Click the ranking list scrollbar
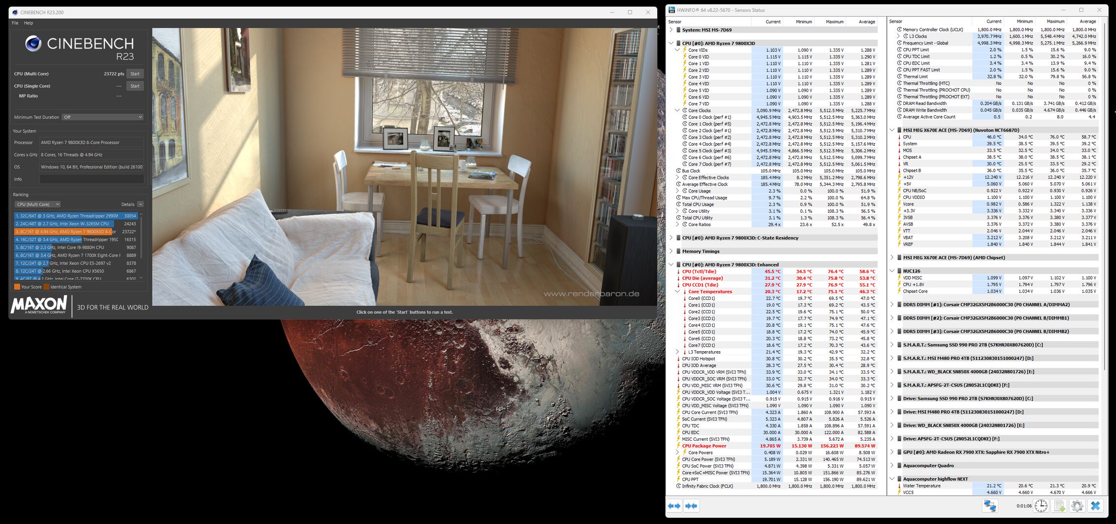Screen dimensions: 1116x524 [141, 246]
